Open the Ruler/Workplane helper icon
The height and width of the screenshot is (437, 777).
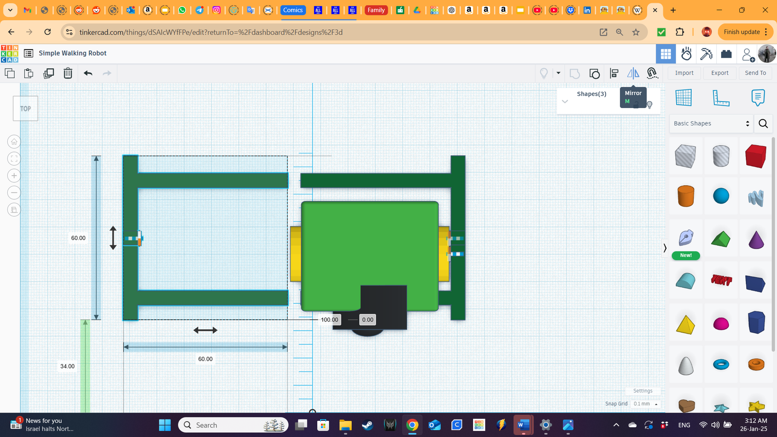(721, 98)
